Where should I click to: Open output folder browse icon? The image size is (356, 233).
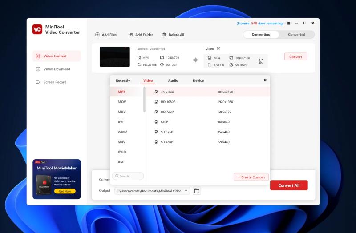(197, 191)
